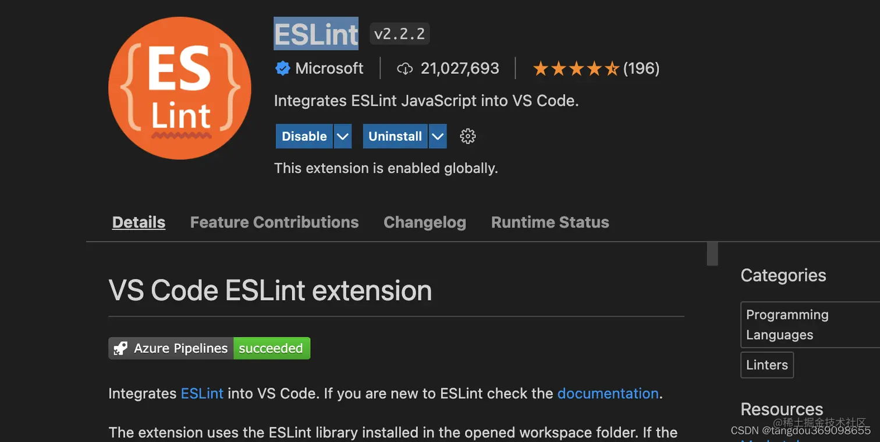
Task: Click the Resources heading
Action: [782, 409]
